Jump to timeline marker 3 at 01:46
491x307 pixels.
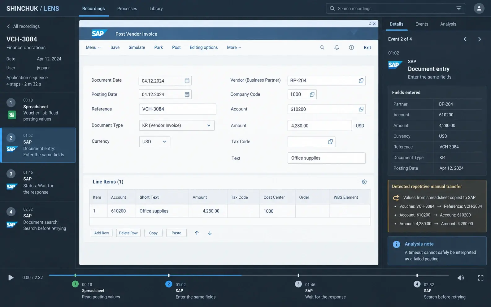[298, 284]
